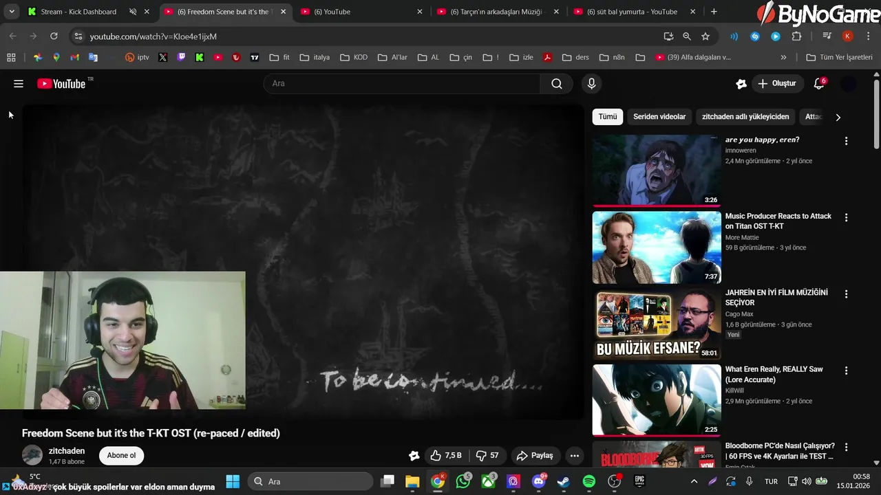
Task: Click the Oluştur create button
Action: tap(777, 84)
